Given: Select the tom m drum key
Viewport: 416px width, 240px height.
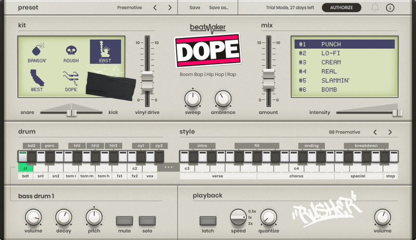Looking at the screenshot, I should 87,176.
